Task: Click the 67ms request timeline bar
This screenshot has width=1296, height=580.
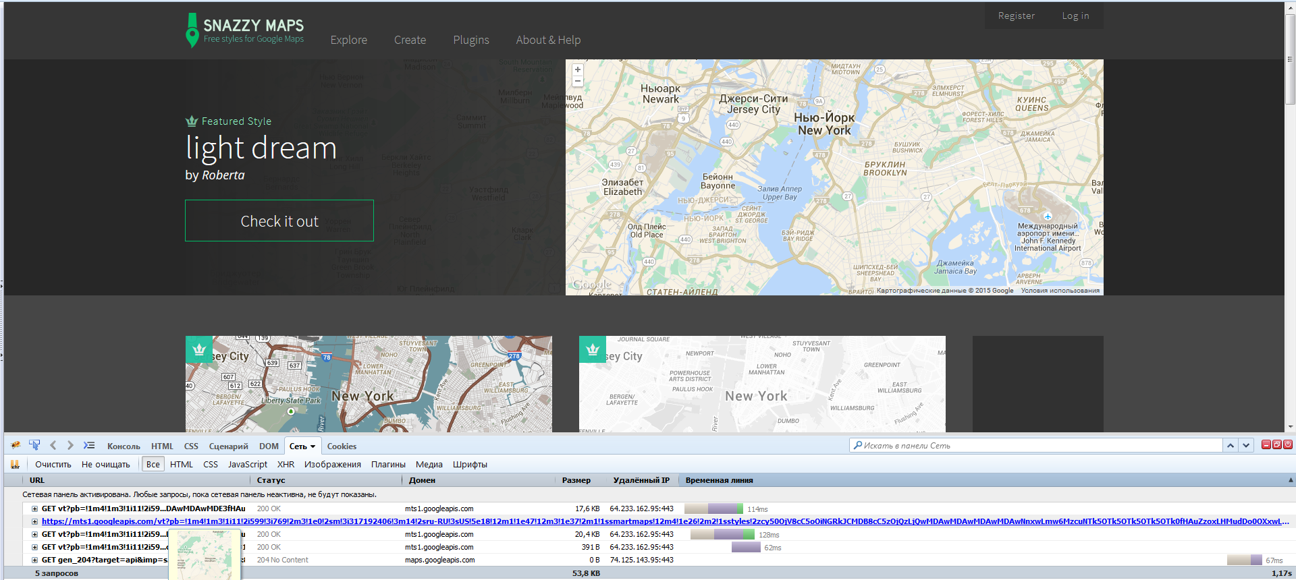Action: pos(1245,560)
